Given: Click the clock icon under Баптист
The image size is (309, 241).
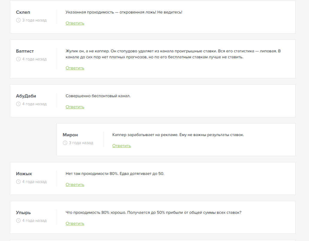Looking at the screenshot, I should coord(18,59).
